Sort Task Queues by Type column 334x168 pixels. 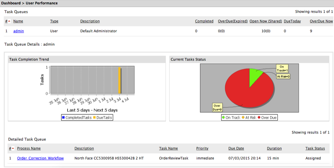tap(54, 21)
